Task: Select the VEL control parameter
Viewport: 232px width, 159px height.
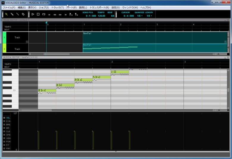Action: (8, 118)
